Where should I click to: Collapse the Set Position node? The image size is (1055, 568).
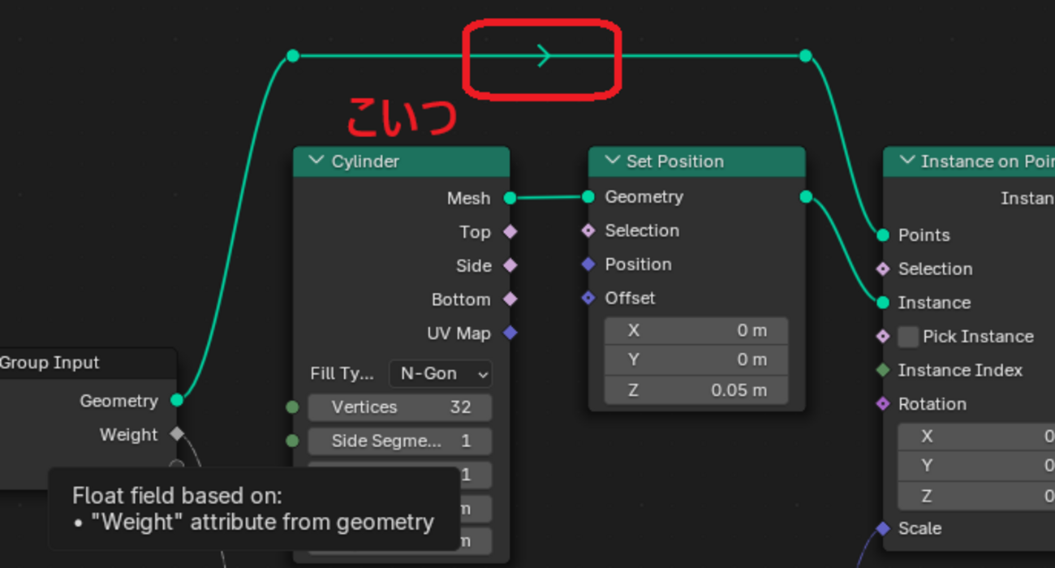pyautogui.click(x=611, y=161)
